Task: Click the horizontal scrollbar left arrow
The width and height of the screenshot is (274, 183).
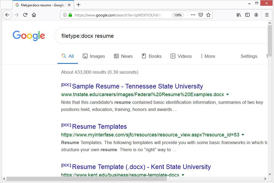Action: 4,179
